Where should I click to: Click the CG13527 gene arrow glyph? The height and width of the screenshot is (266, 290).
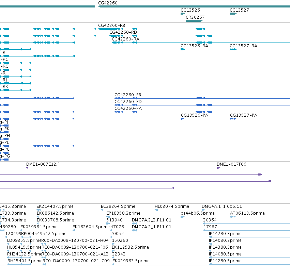[233, 14]
